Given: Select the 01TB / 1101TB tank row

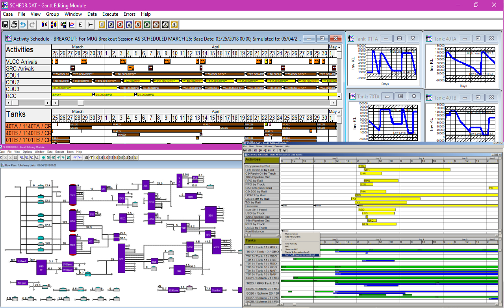Looking at the screenshot, I should [28, 140].
